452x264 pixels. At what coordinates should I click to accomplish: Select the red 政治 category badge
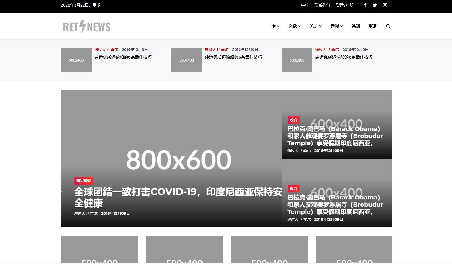point(293,120)
